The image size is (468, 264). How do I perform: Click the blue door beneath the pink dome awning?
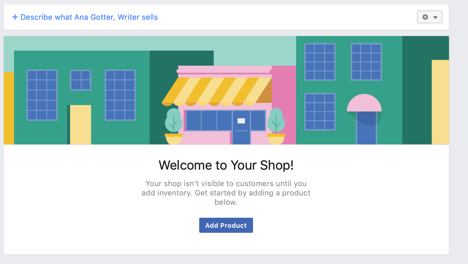(x=366, y=128)
